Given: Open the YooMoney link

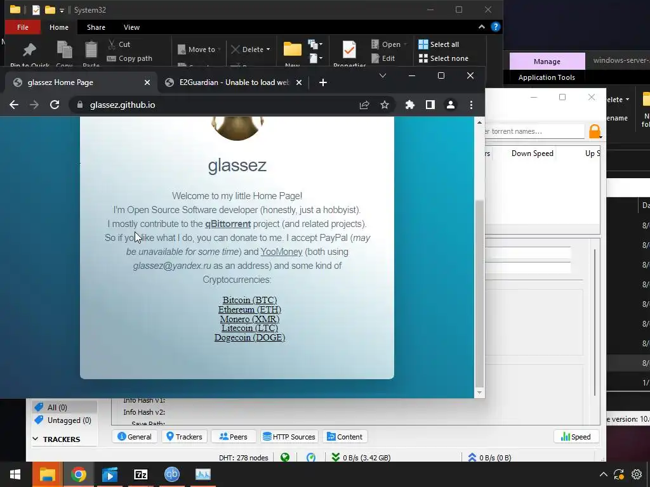Looking at the screenshot, I should pos(281,252).
